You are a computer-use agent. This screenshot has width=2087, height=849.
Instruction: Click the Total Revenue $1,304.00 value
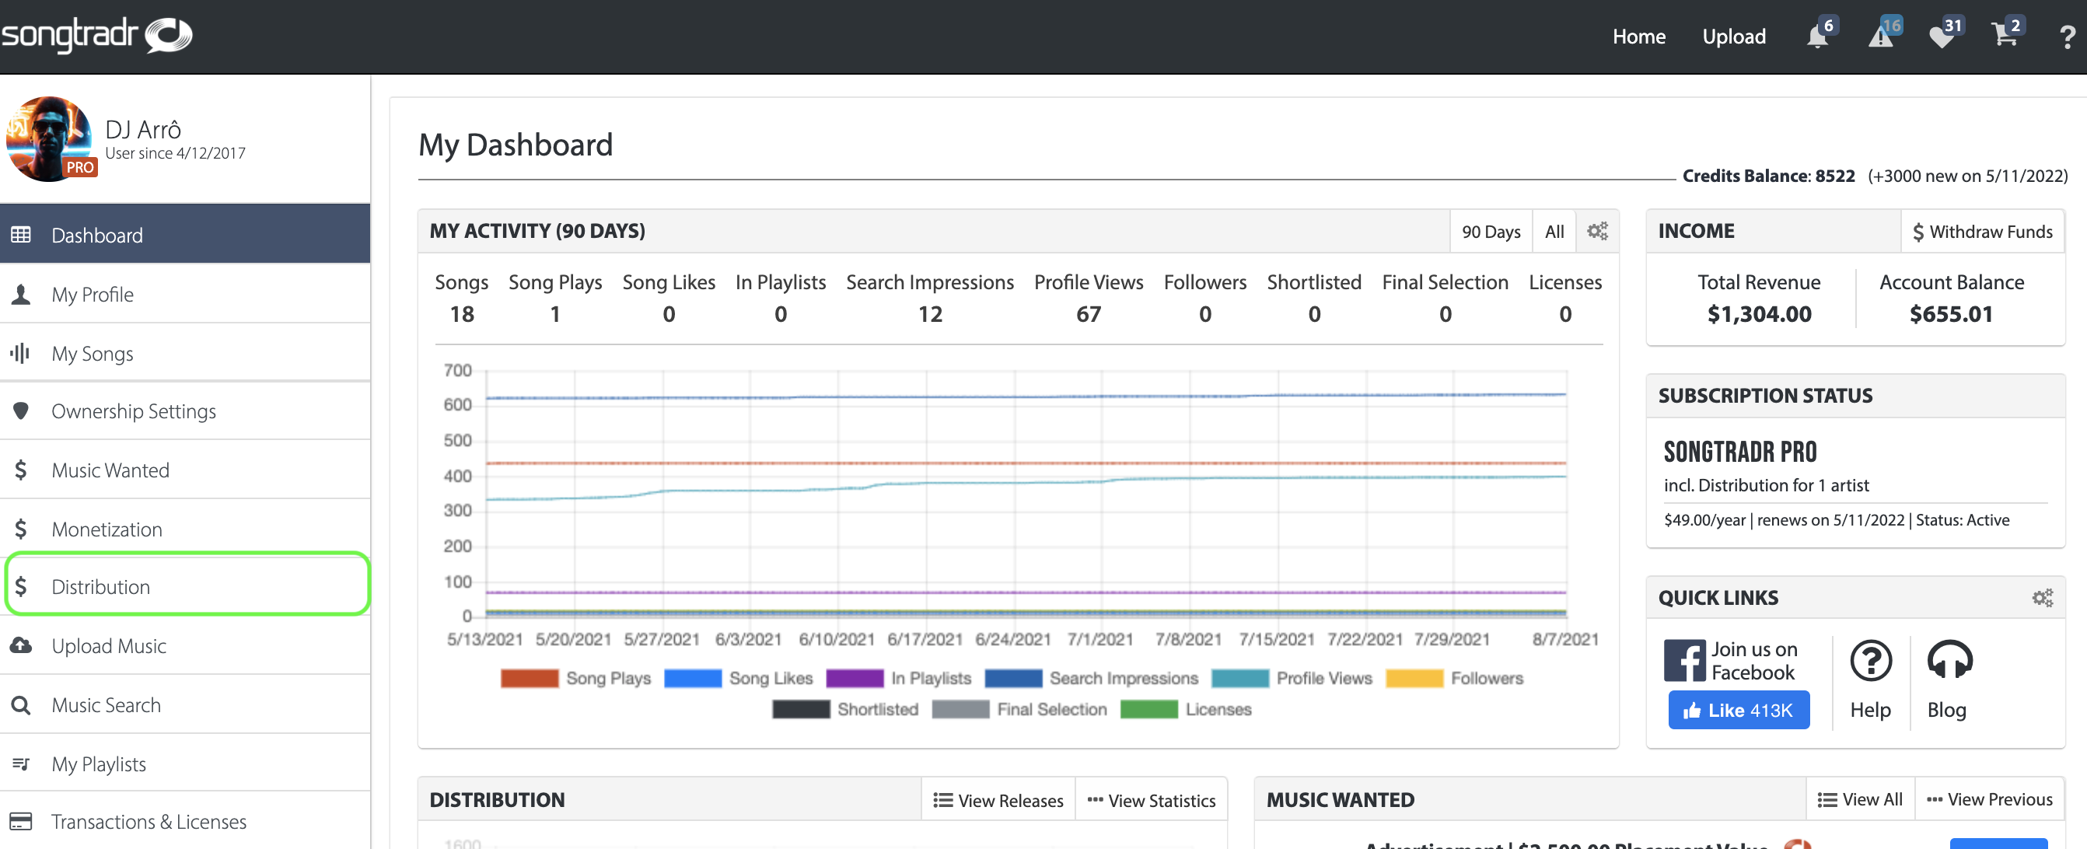(1759, 314)
